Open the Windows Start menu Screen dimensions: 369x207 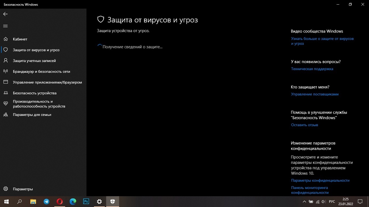[x=6, y=202]
